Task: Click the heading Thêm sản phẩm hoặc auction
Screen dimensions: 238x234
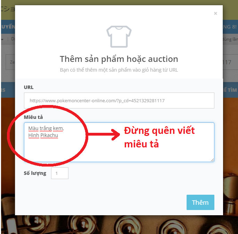Action: [119, 59]
